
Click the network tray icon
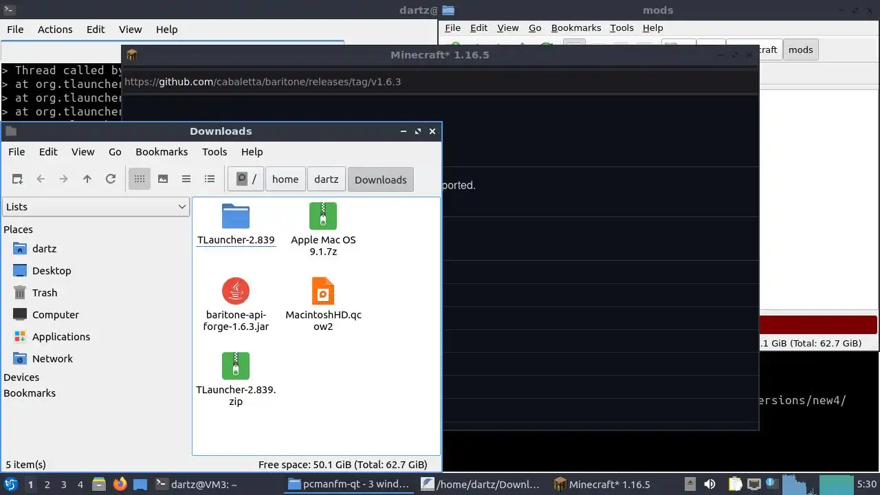[753, 484]
